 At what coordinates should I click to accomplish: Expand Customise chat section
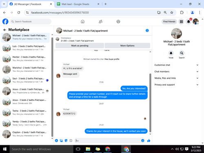[176, 65]
